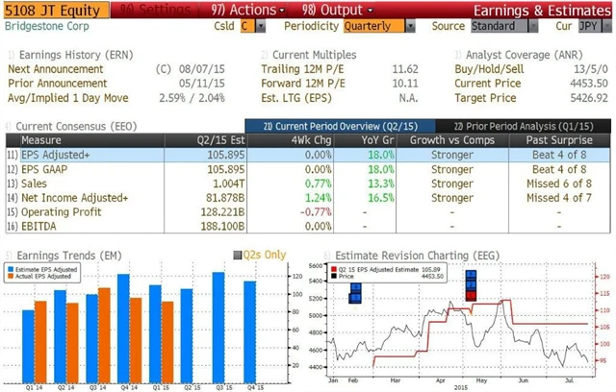Image resolution: width=616 pixels, height=392 pixels.
Task: Click the Operating Profit 4Wk Chg -0.77%
Action: tap(316, 212)
